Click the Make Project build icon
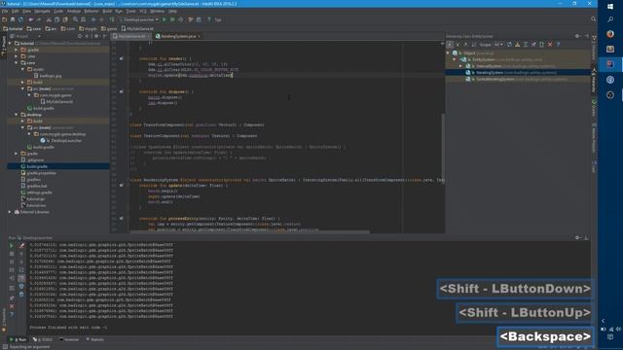623x350 pixels. 112,19
